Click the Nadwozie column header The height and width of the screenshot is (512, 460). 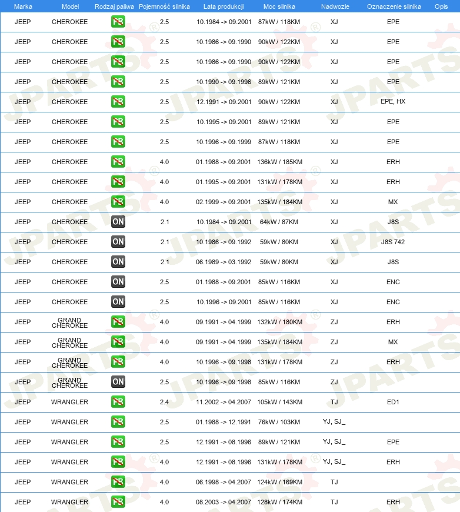335,6
